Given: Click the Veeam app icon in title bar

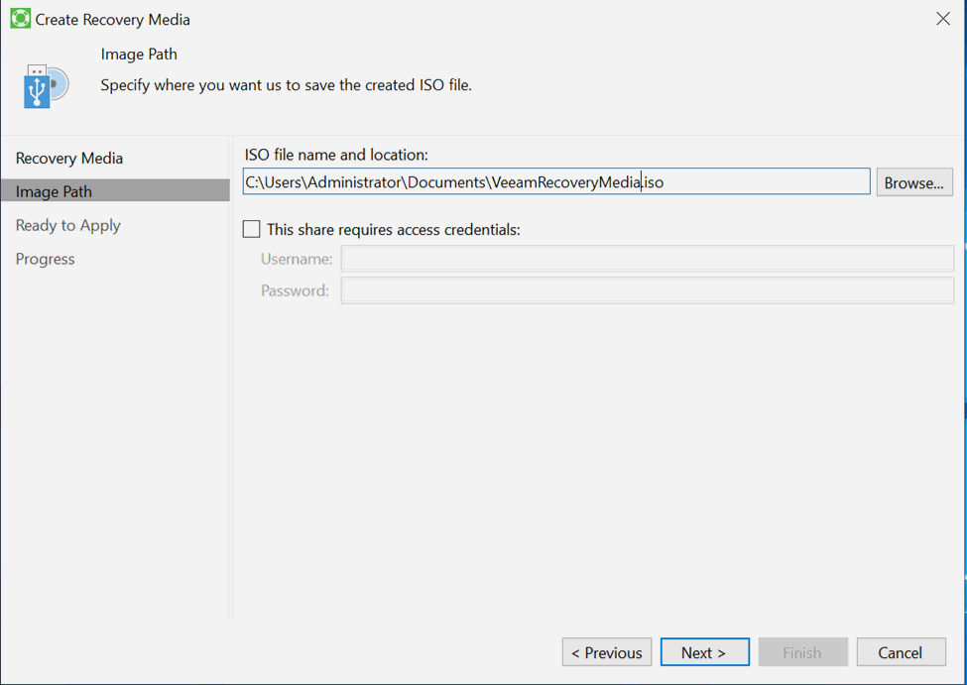Looking at the screenshot, I should coord(21,19).
